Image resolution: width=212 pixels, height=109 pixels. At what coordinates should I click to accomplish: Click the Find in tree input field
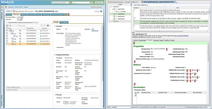click(x=29, y=25)
